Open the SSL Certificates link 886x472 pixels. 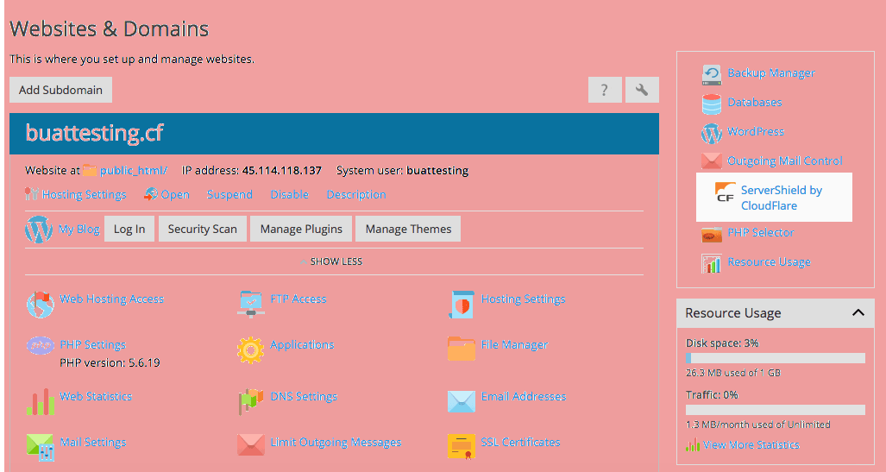click(520, 442)
